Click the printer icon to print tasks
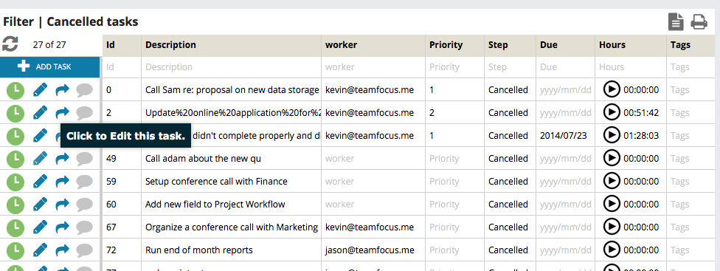 pos(699,22)
